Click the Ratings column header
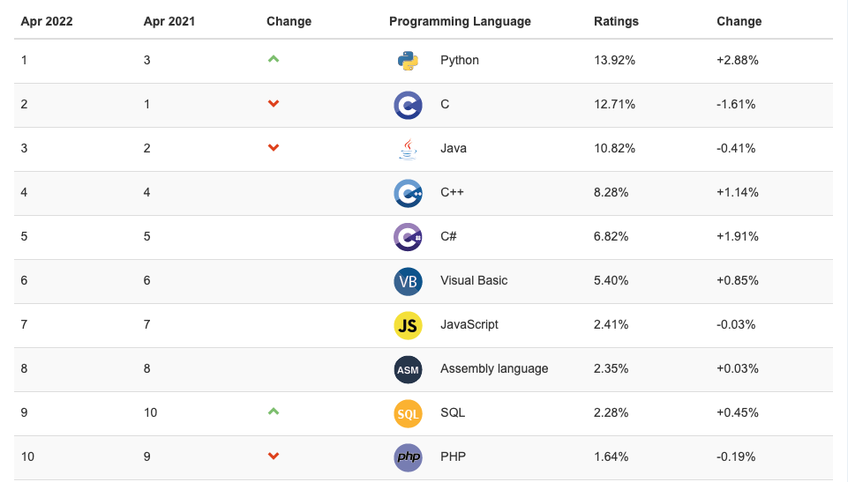This screenshot has width=848, height=482. click(x=616, y=21)
